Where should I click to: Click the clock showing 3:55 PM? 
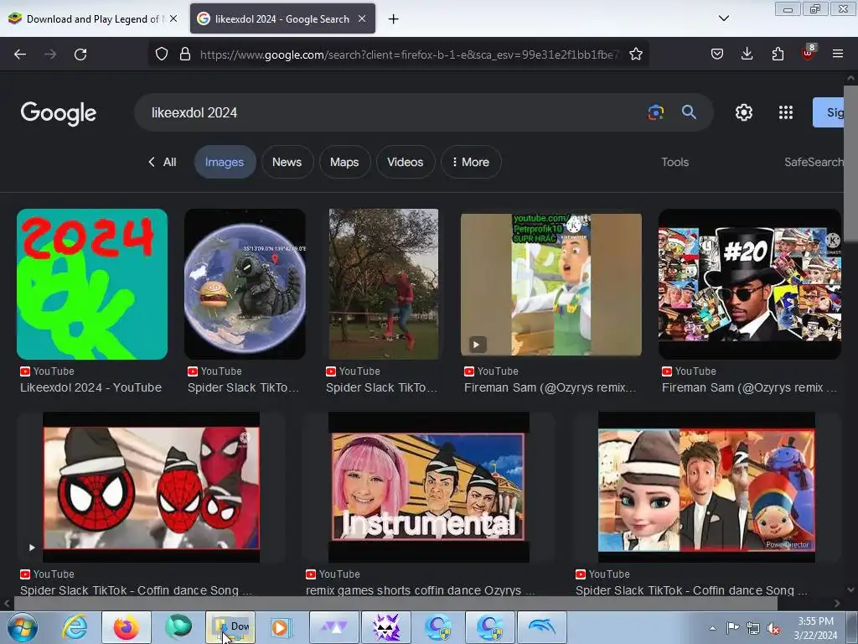[x=815, y=627]
